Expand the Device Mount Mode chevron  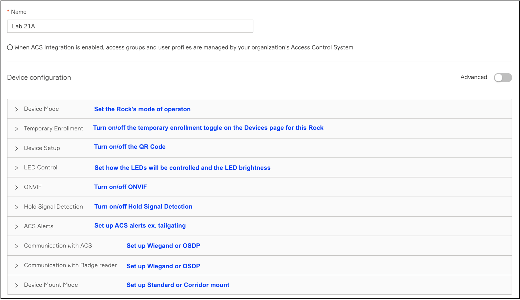[17, 285]
